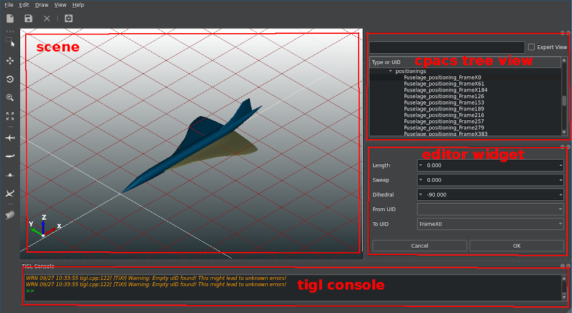Click the Save file toolbar icon
The image size is (572, 313).
coord(29,19)
